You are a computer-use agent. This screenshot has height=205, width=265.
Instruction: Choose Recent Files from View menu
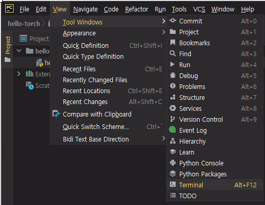click(x=109, y=69)
